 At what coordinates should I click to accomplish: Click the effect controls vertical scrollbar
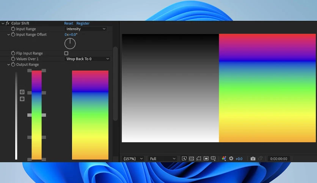(115, 84)
